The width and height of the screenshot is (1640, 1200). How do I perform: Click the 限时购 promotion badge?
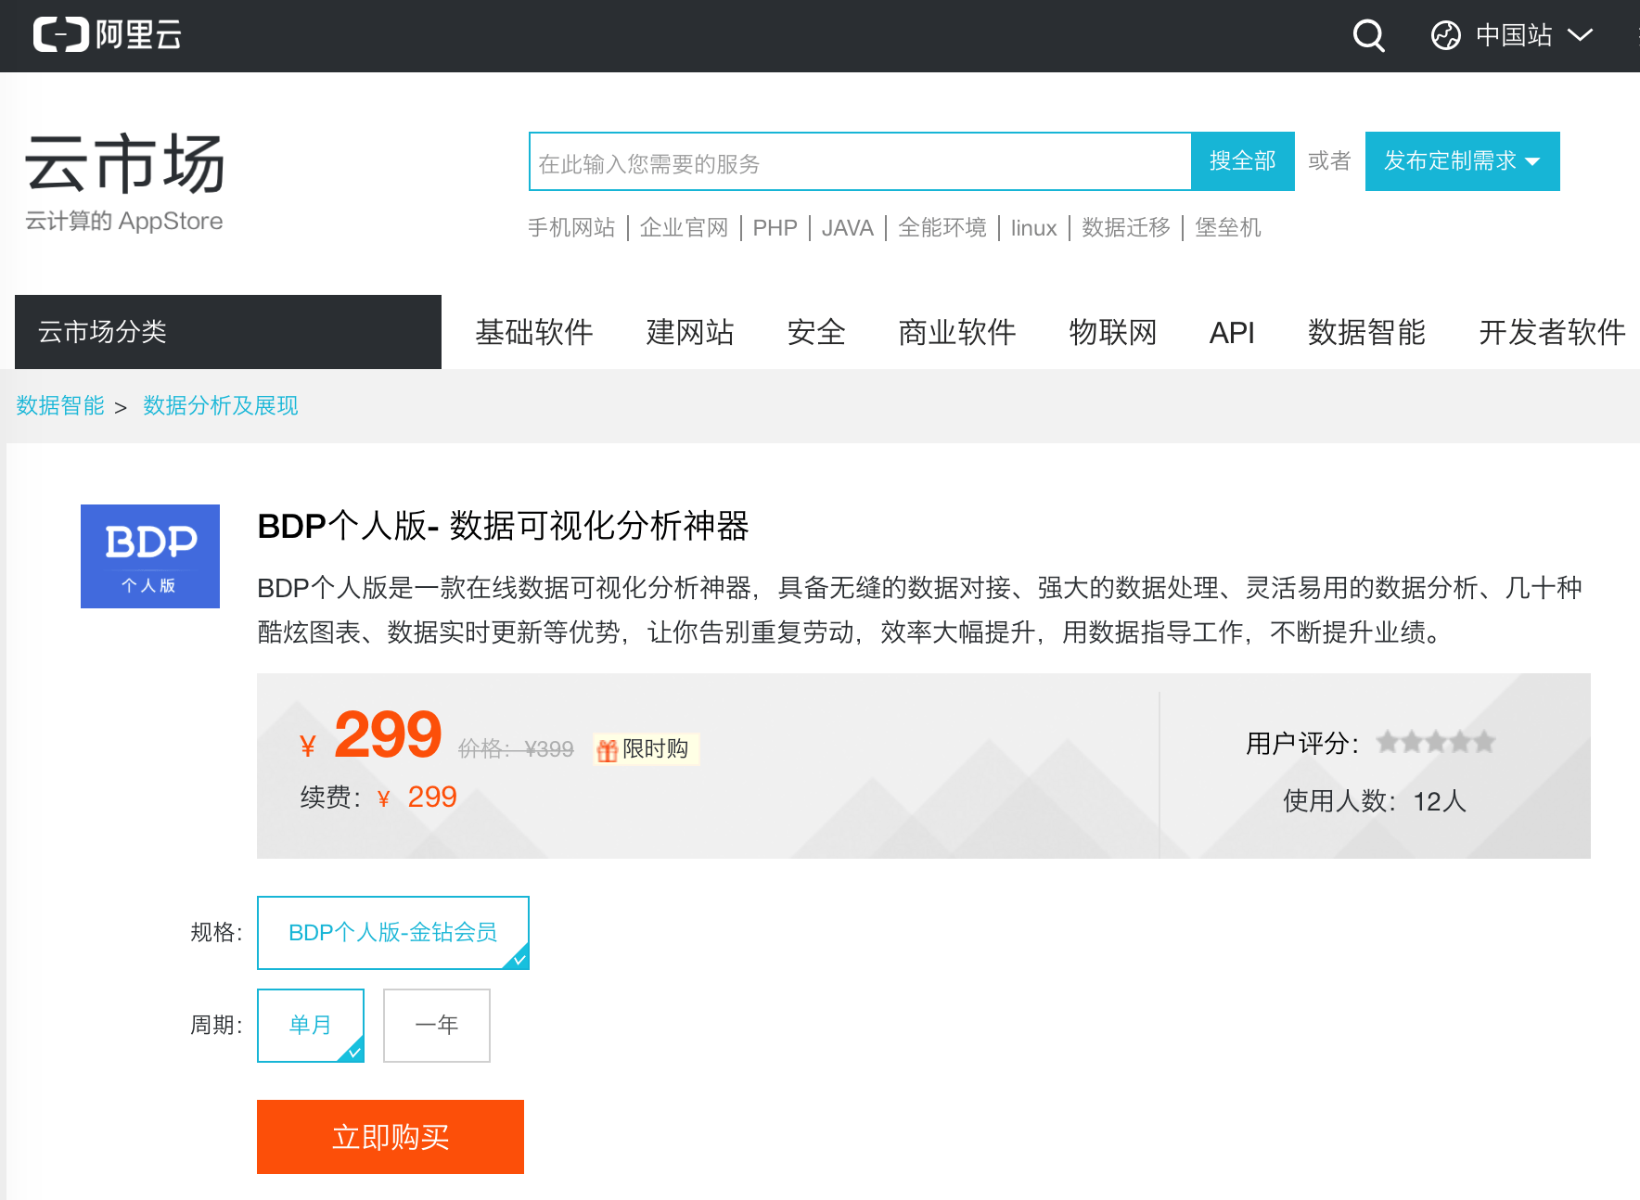coord(647,749)
